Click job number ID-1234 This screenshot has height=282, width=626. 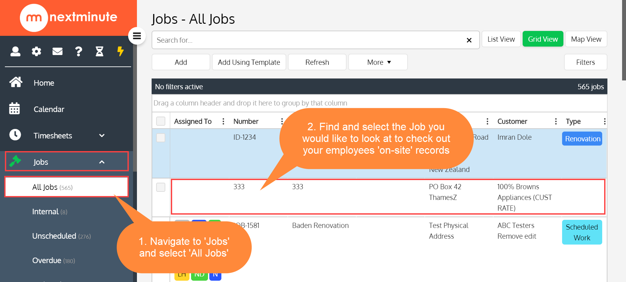point(245,137)
